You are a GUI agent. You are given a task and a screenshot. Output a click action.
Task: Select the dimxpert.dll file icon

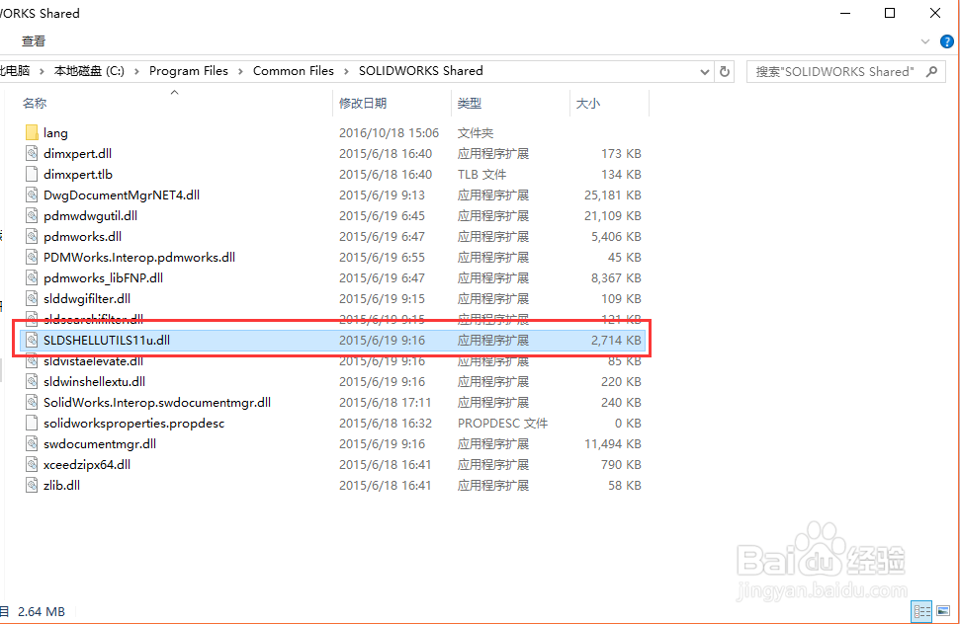point(32,153)
